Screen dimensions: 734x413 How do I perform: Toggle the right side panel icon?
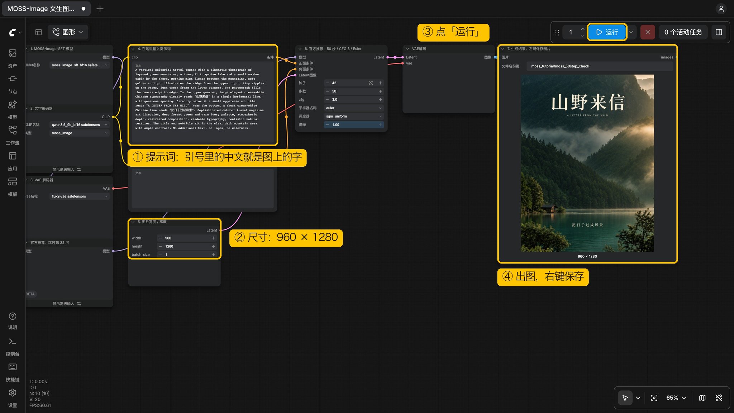(719, 32)
